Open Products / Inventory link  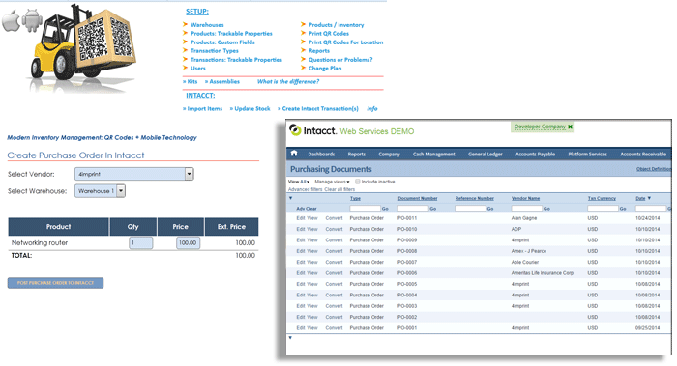(336, 25)
